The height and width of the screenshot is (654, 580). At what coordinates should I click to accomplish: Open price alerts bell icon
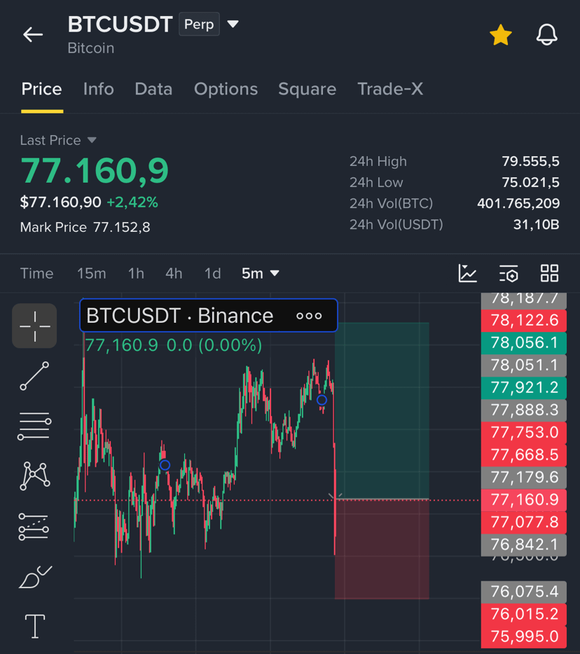(x=546, y=34)
